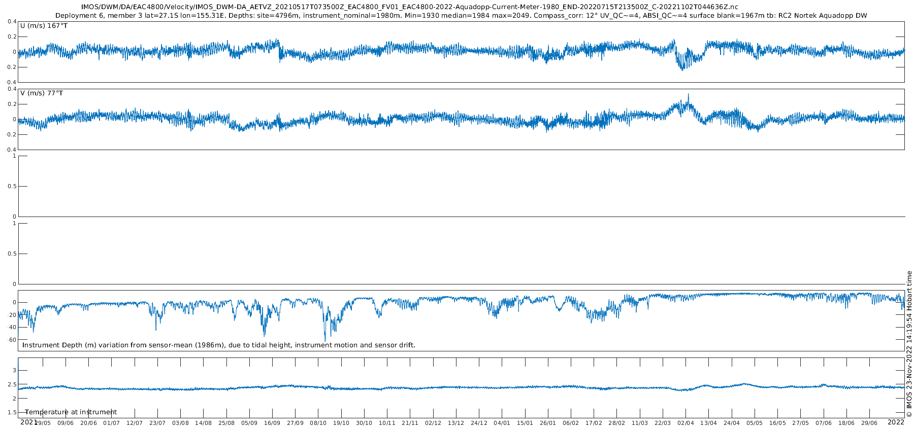914x431 pixels.
Task: Select the Deployment 6 metadata subtitle line
Action: (x=461, y=16)
